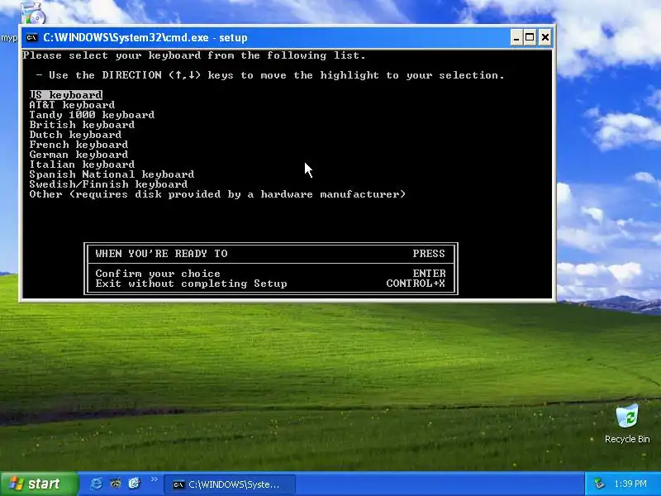Viewport: 661px width, 496px height.
Task: Select Dutch keyboard entry
Action: tap(75, 135)
